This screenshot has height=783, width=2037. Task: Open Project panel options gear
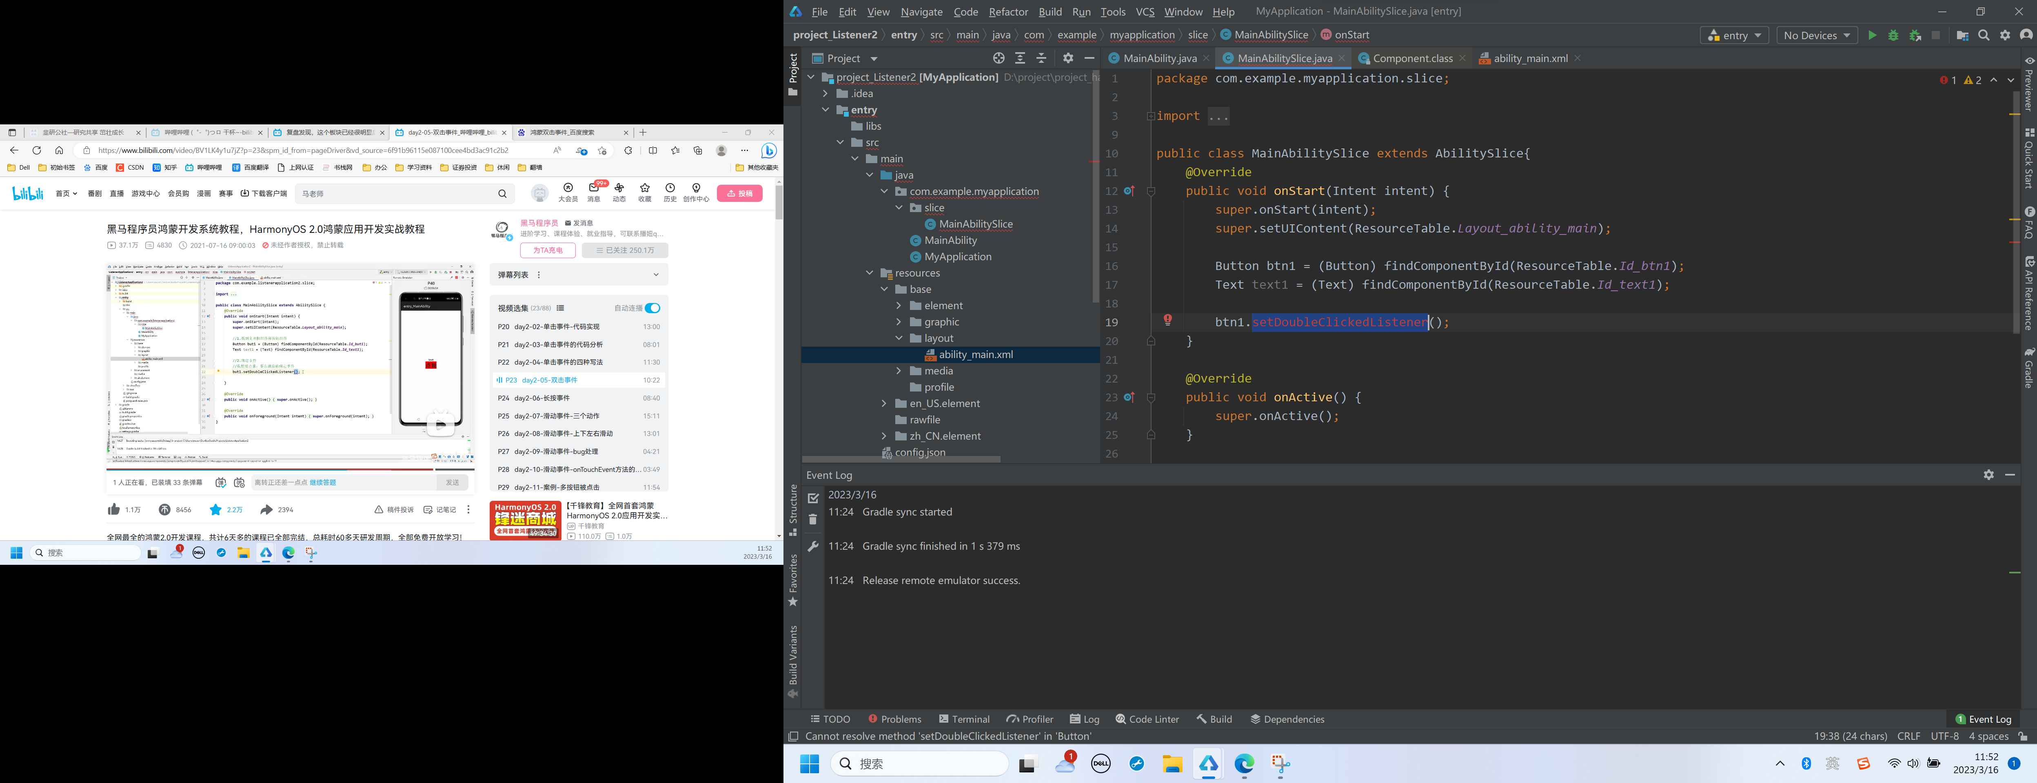click(x=1068, y=58)
